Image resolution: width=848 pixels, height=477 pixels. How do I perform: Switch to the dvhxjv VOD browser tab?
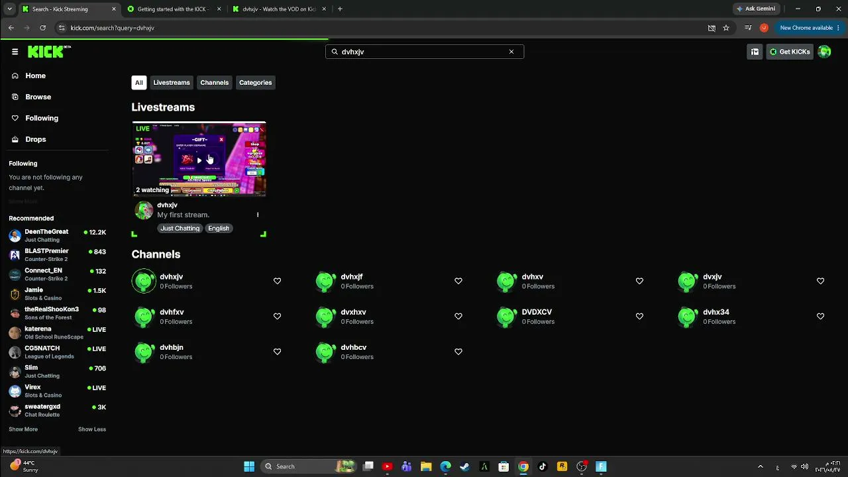280,9
